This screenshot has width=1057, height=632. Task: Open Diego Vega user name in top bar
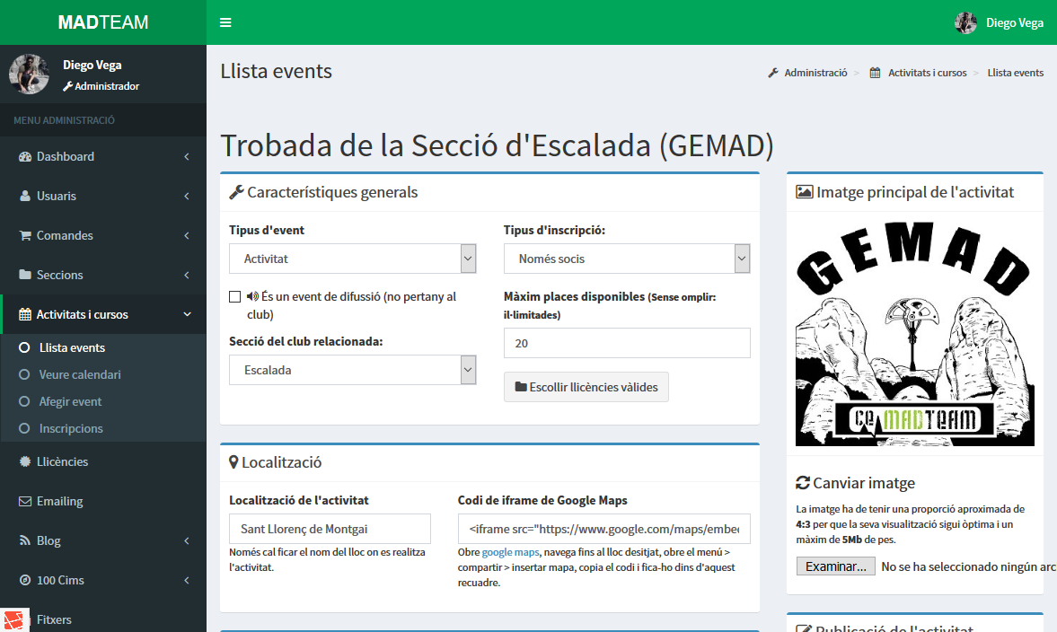[x=1015, y=23]
